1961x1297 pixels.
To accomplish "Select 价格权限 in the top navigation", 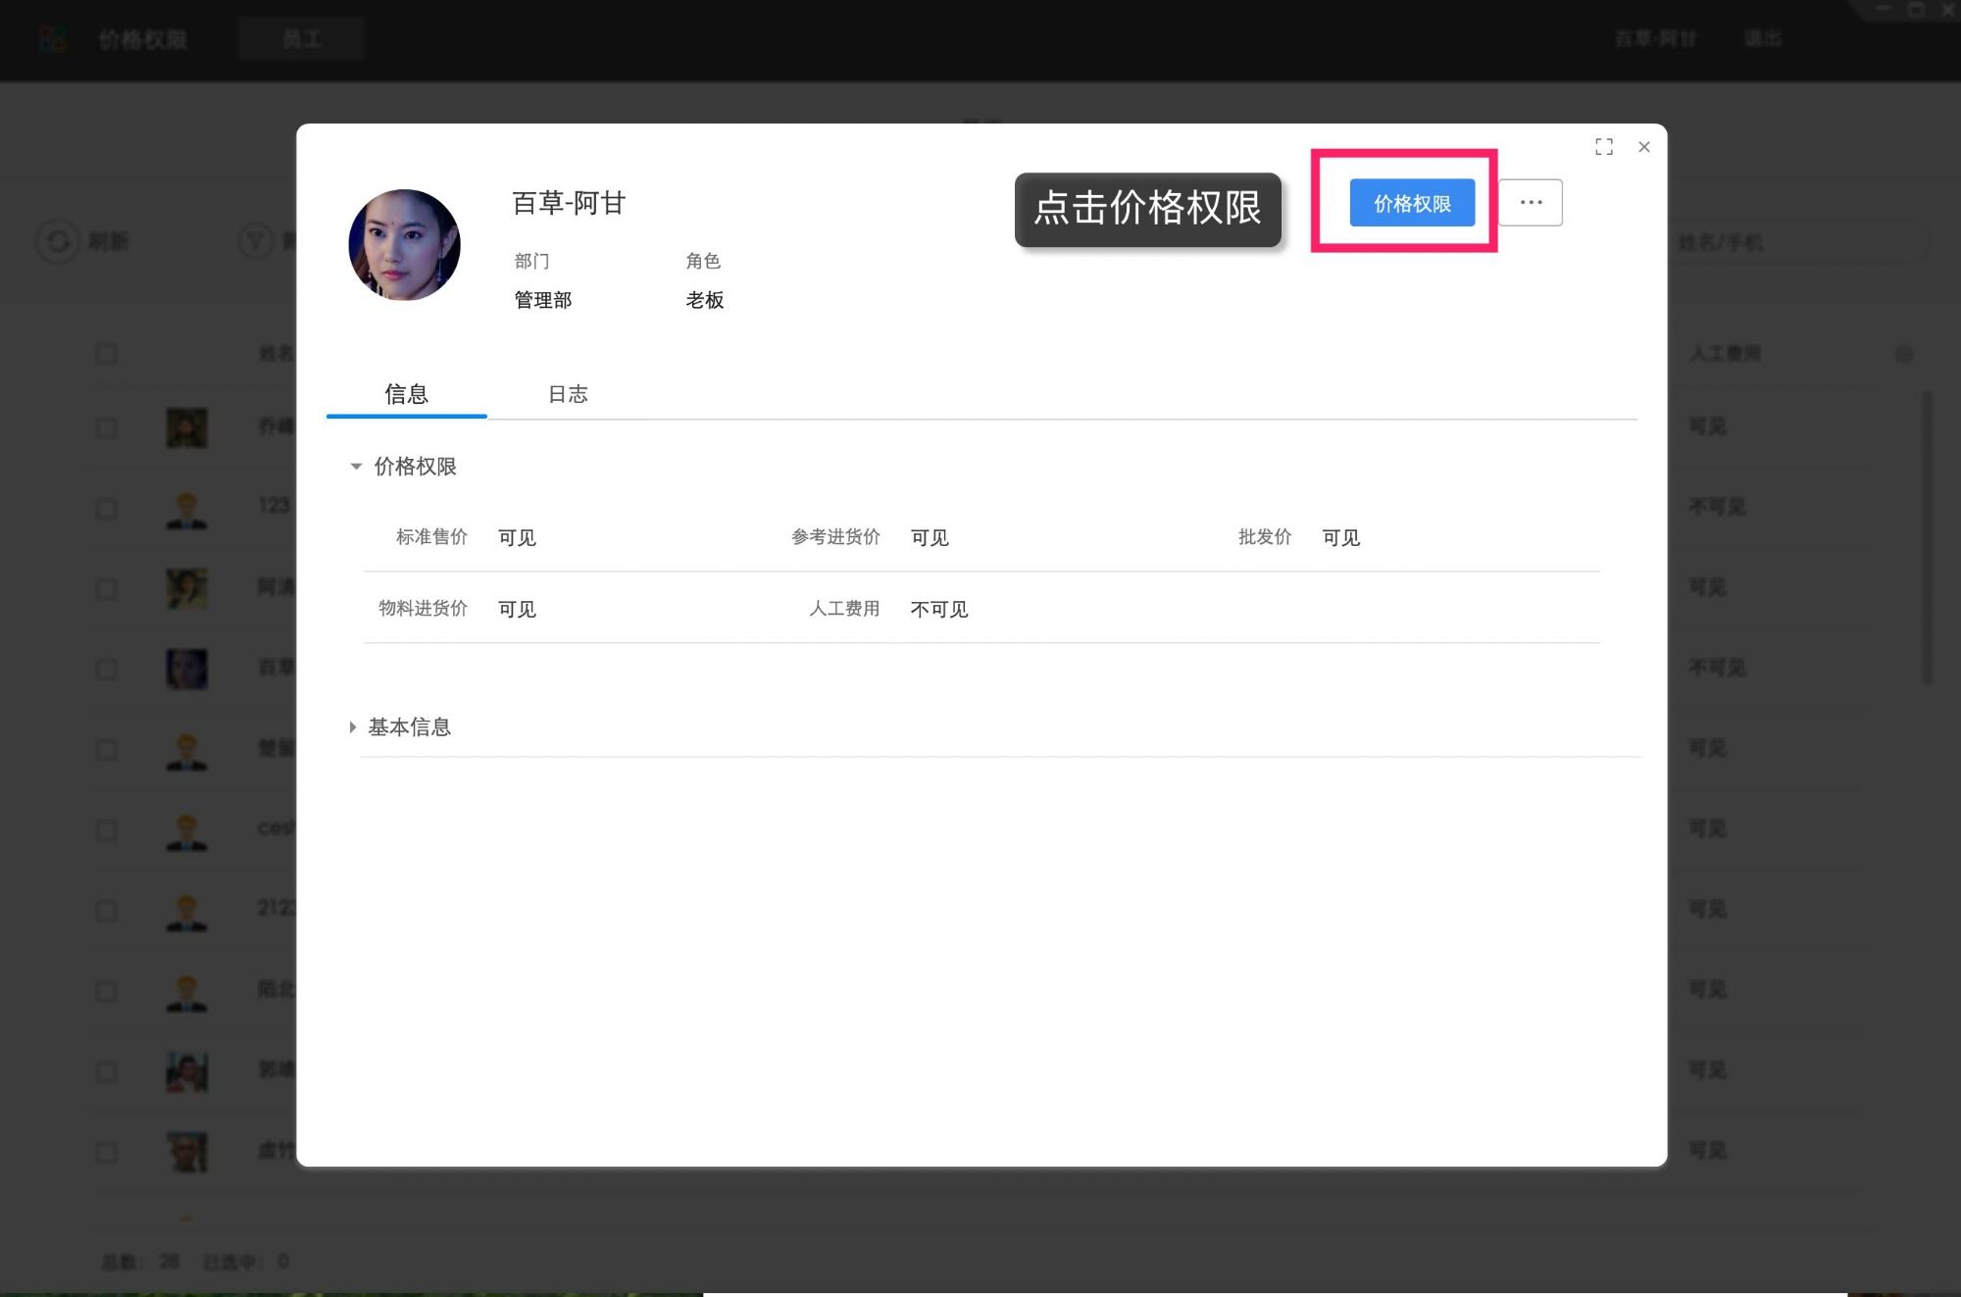I will [x=143, y=38].
